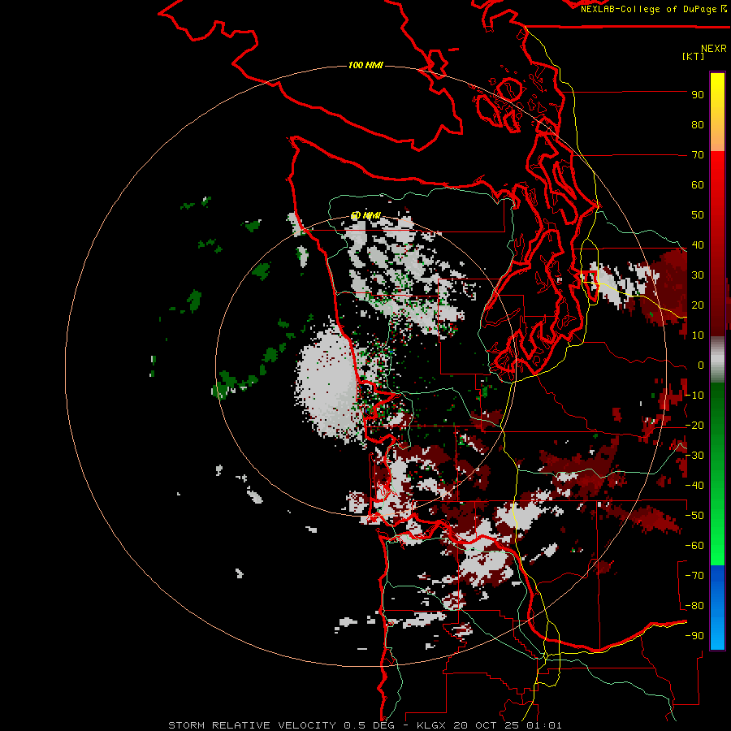The image size is (731, 731).
Task: Select the 40 value on velocity scale
Action: tap(698, 245)
